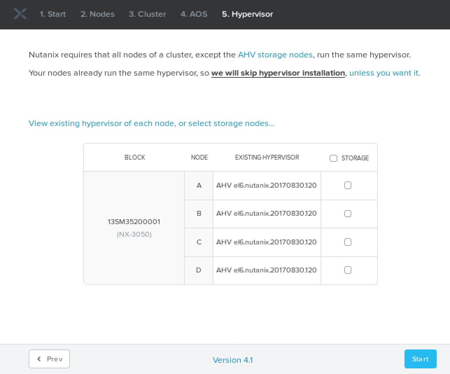This screenshot has height=374, width=450.
Task: Select the 5. Hypervisor step
Action: coord(247,14)
